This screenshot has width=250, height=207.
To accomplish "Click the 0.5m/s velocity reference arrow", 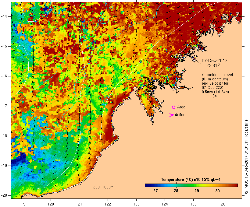I will click(211, 96).
